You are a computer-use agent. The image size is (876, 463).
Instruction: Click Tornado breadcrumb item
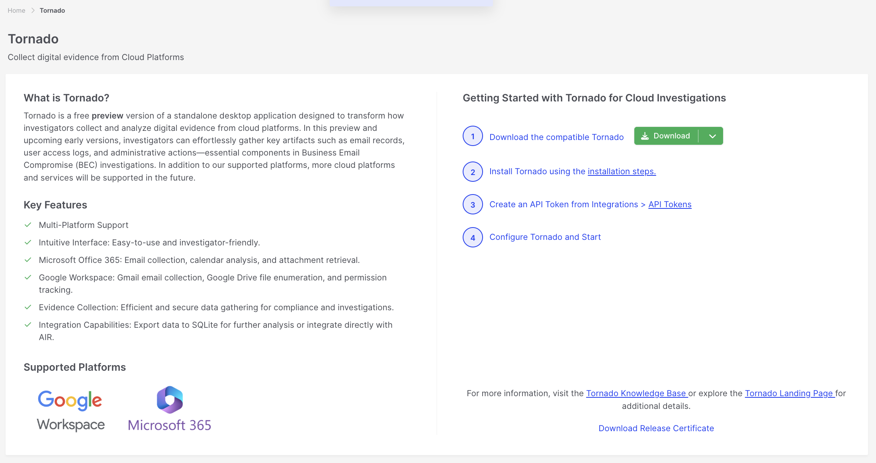[x=52, y=10]
